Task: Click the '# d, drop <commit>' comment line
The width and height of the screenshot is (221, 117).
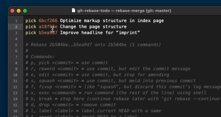Action: coord(71,105)
